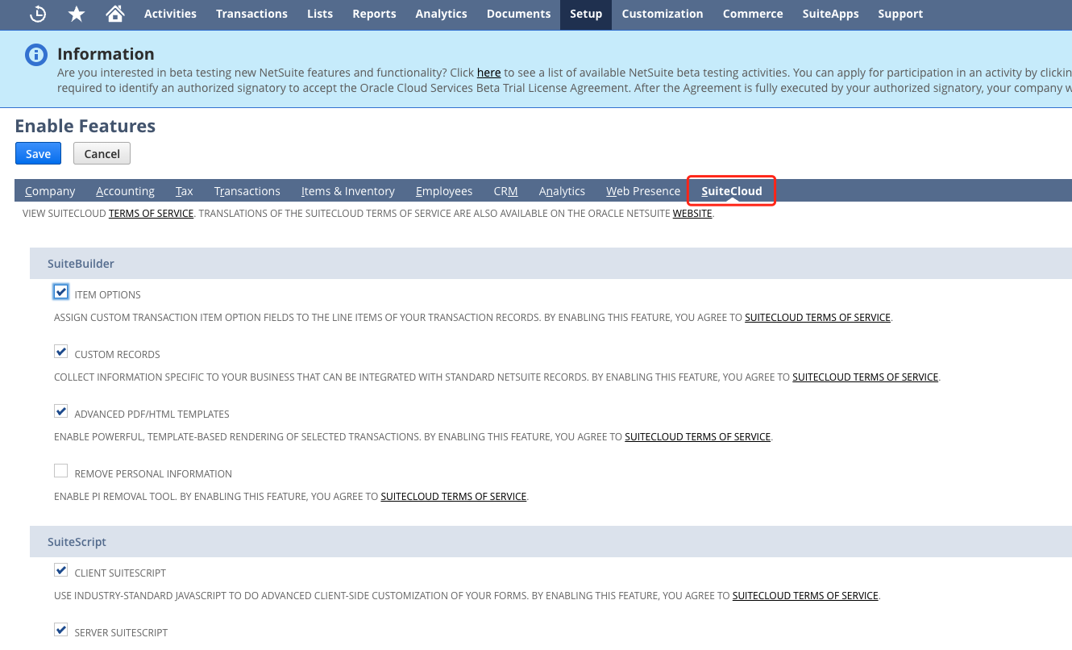The image size is (1072, 650).
Task: Open the Transactions menu in top bar
Action: [251, 14]
